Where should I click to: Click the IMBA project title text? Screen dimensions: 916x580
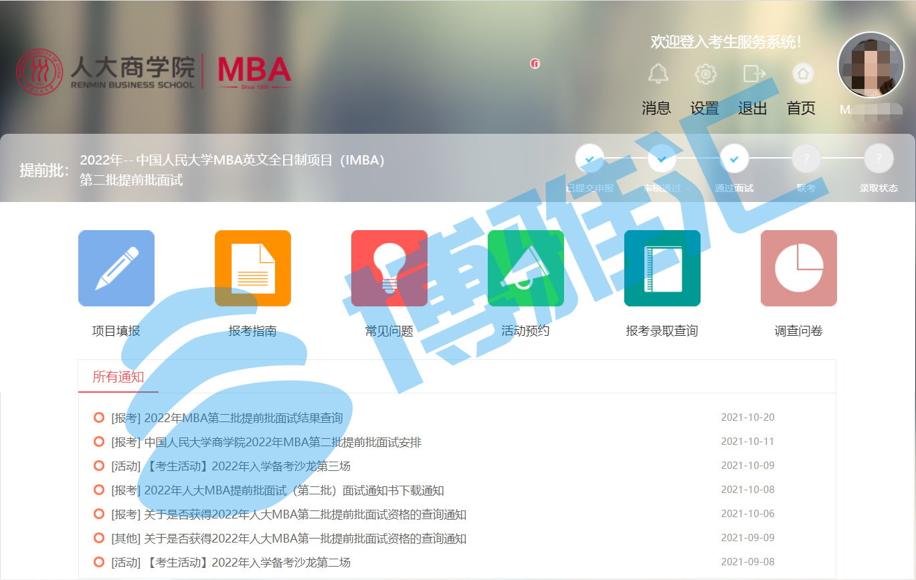tap(233, 161)
